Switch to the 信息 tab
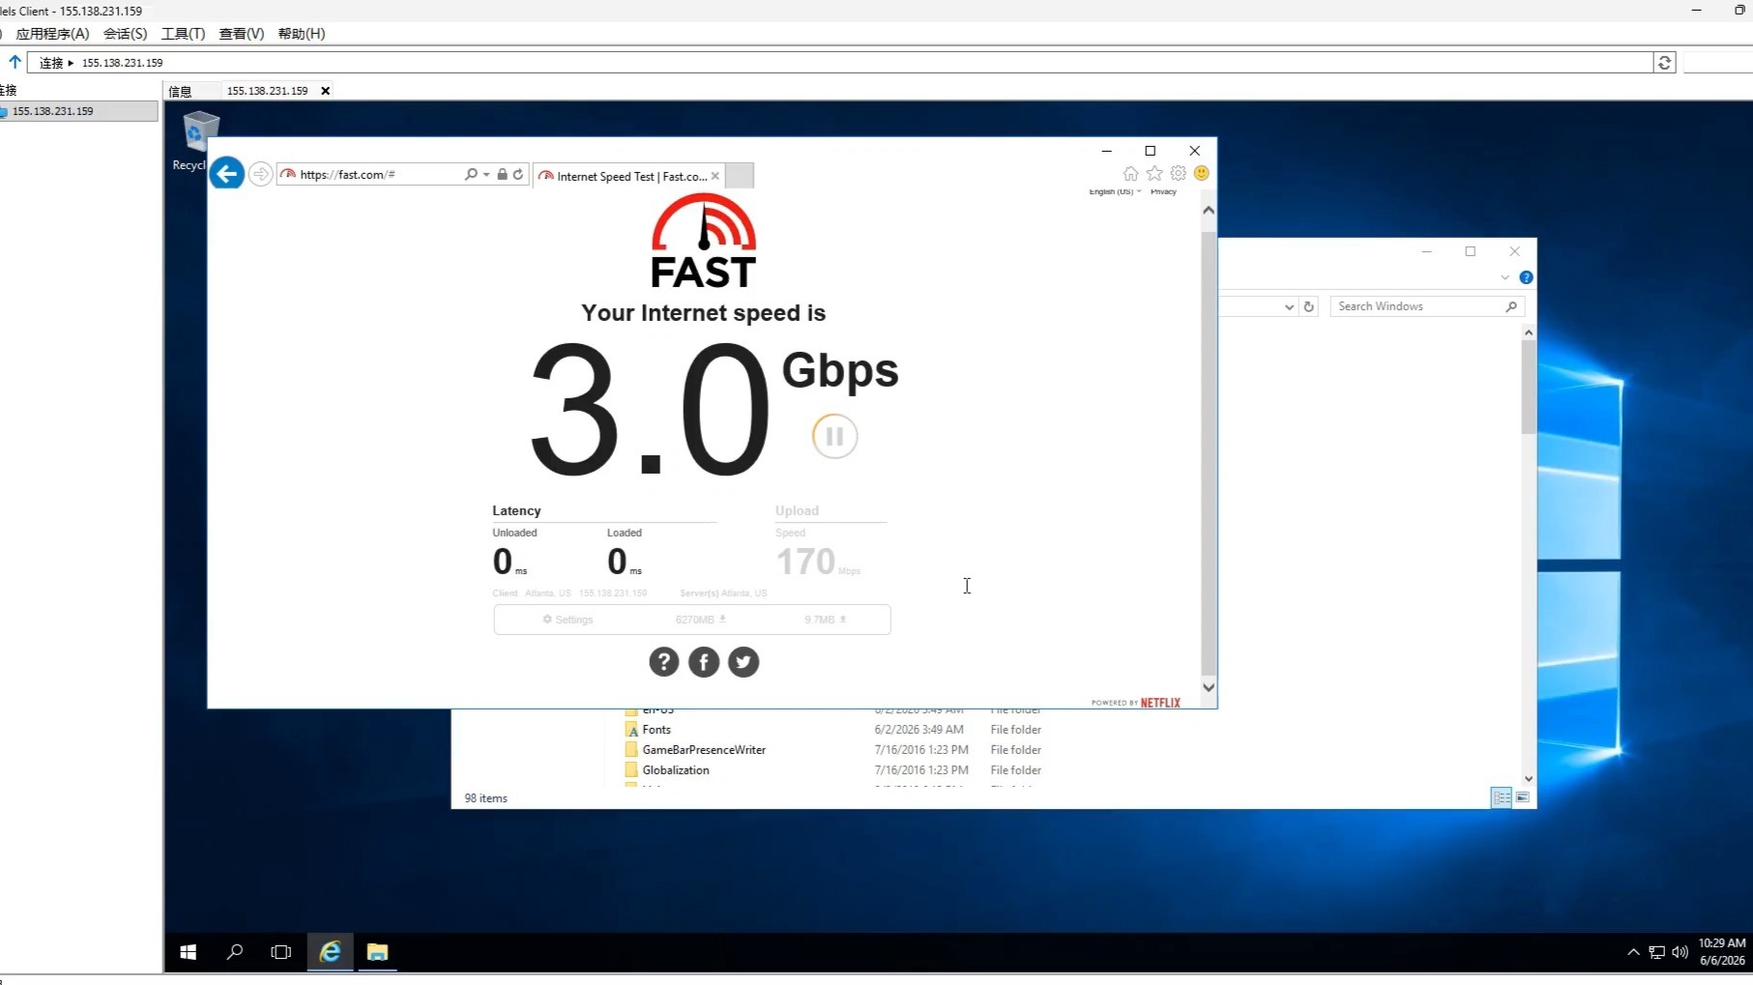The height and width of the screenshot is (985, 1753). pyautogui.click(x=180, y=91)
